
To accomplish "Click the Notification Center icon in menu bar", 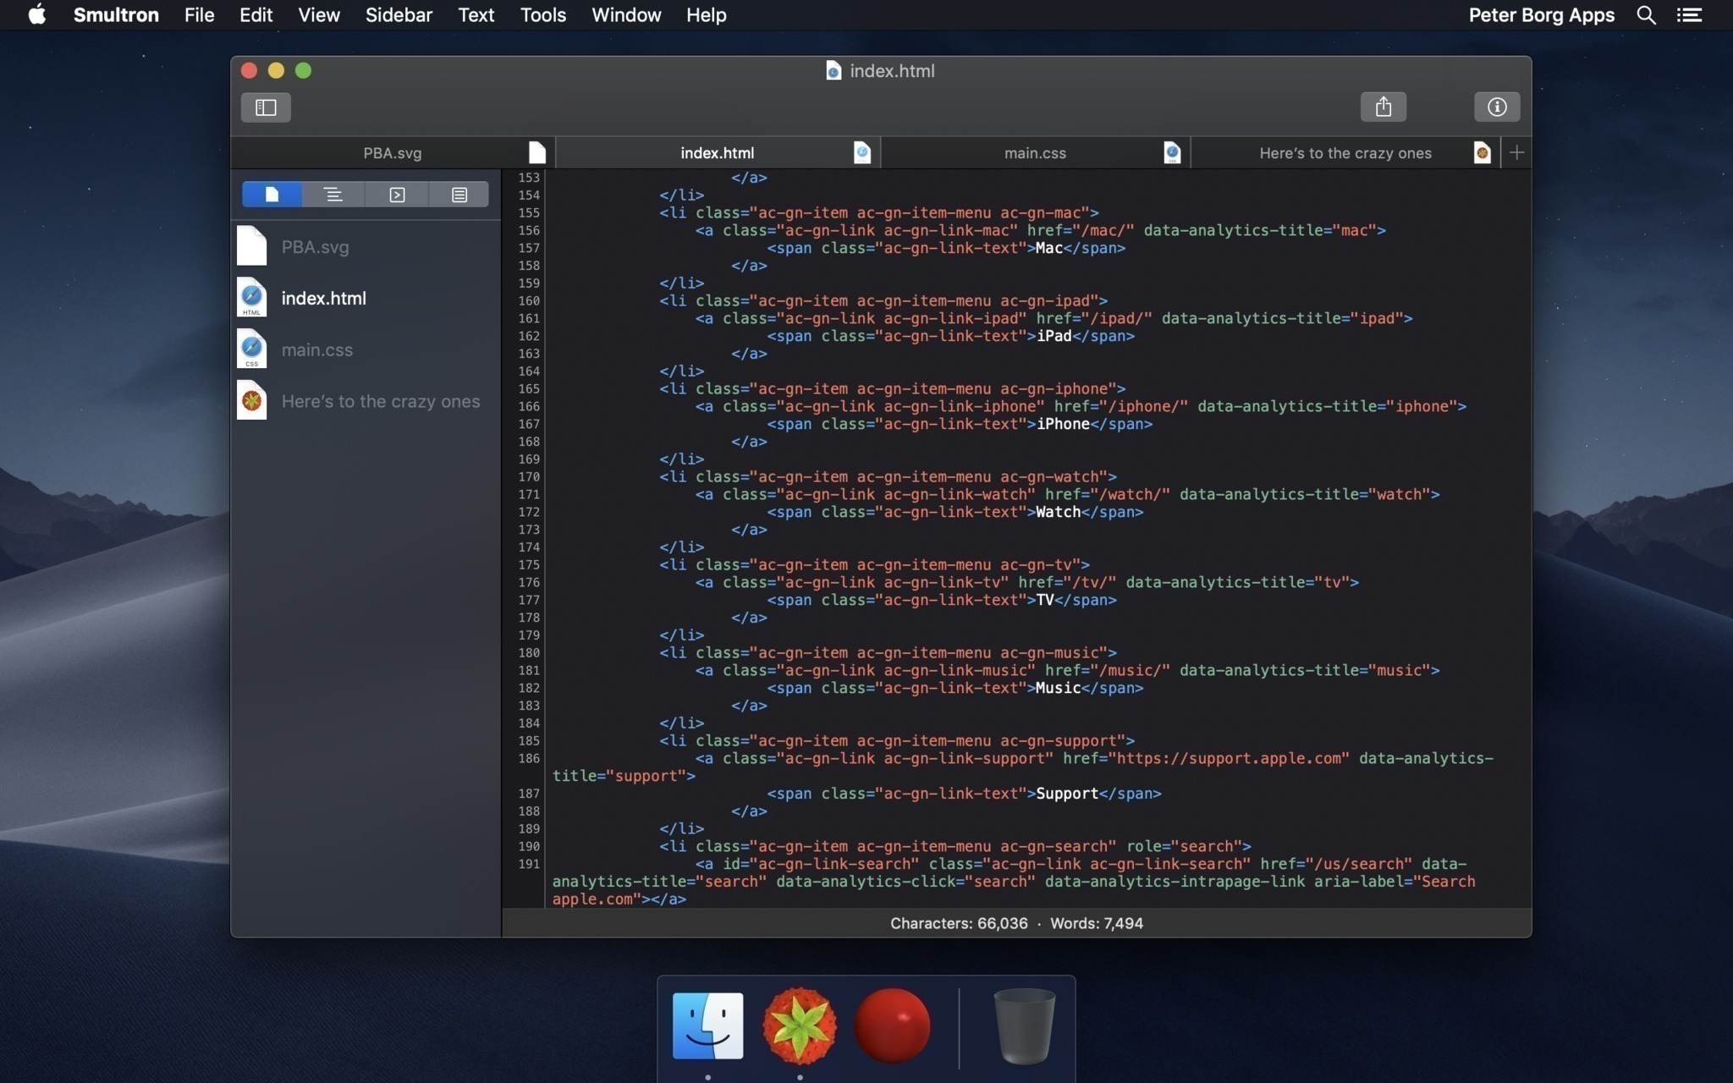I will pos(1689,14).
